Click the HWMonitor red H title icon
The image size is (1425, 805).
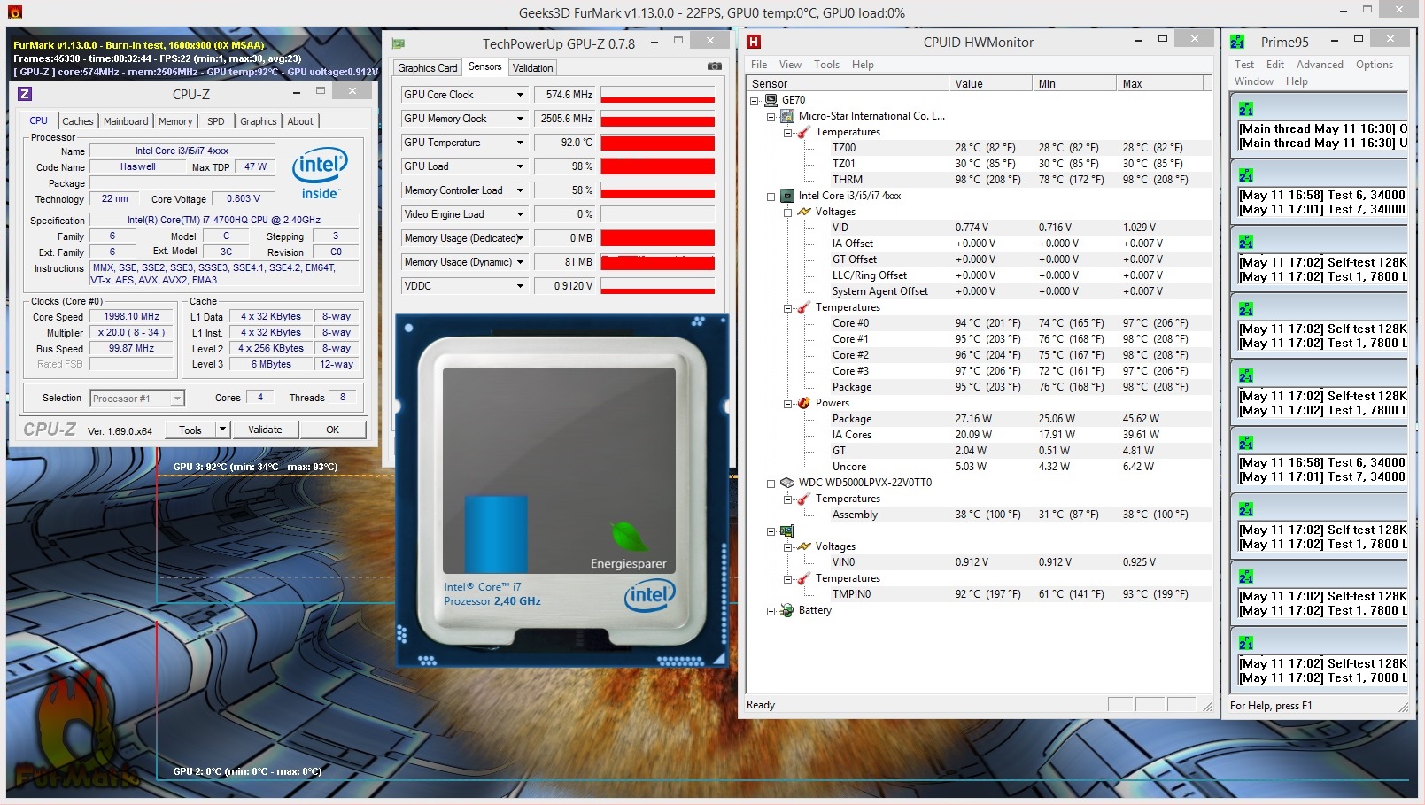(x=754, y=42)
